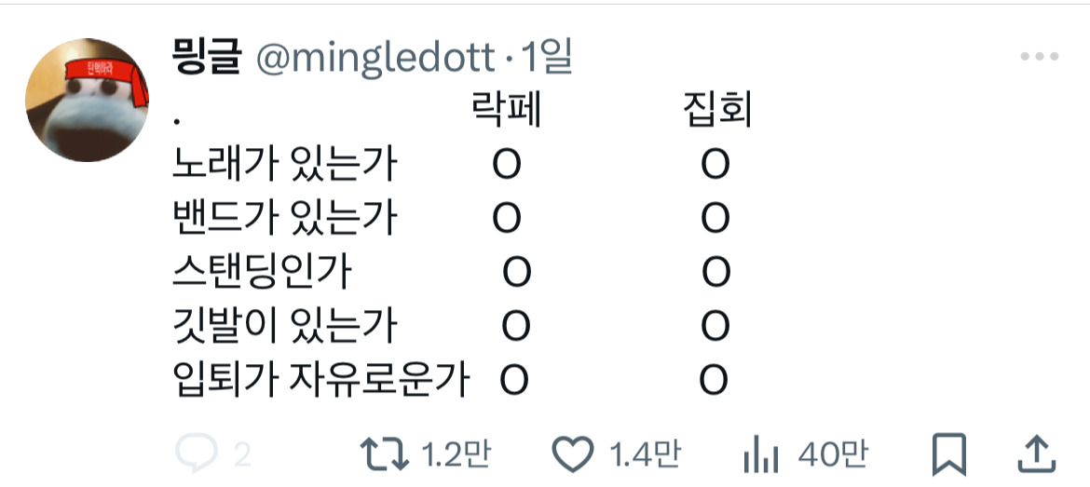Image resolution: width=1090 pixels, height=487 pixels.
Task: Click the line 노래가 있는가
Action: [x=285, y=165]
